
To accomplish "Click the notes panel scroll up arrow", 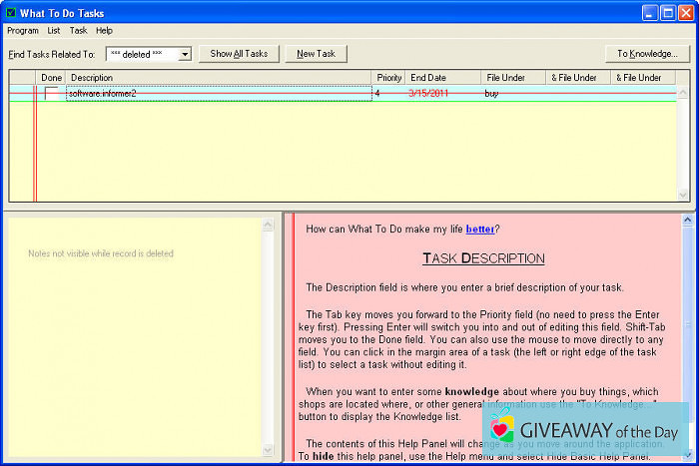I will pyautogui.click(x=268, y=226).
